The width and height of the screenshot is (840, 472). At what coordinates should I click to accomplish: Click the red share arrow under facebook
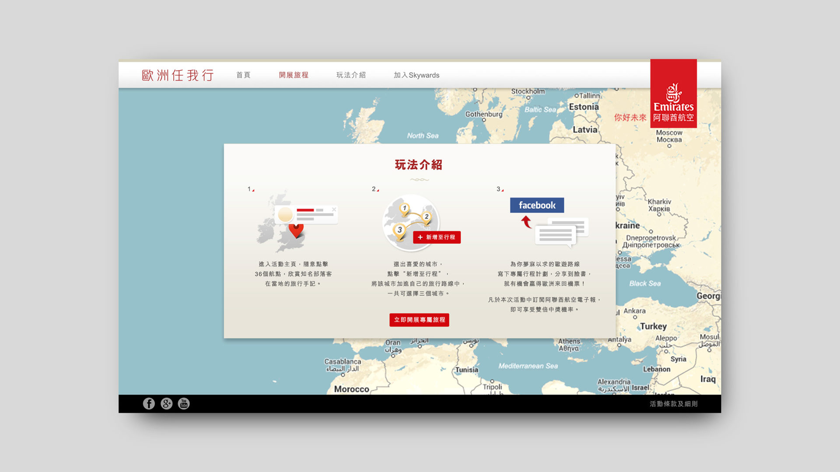click(x=526, y=222)
